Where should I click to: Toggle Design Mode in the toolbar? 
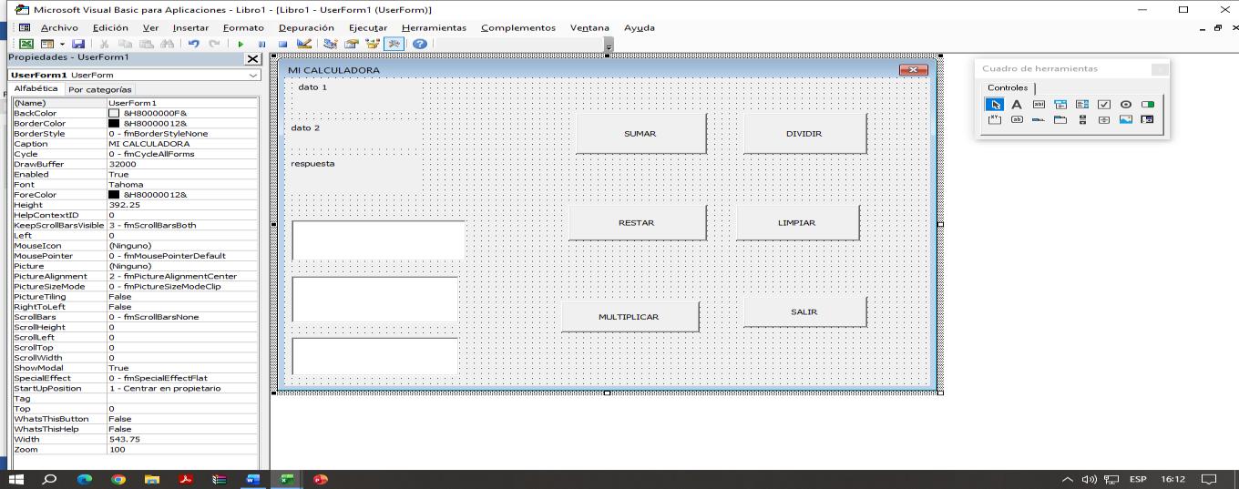click(303, 44)
